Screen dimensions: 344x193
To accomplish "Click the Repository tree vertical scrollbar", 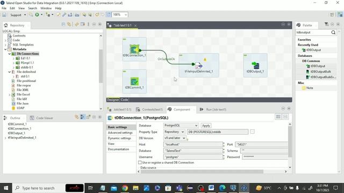I will click(101, 66).
